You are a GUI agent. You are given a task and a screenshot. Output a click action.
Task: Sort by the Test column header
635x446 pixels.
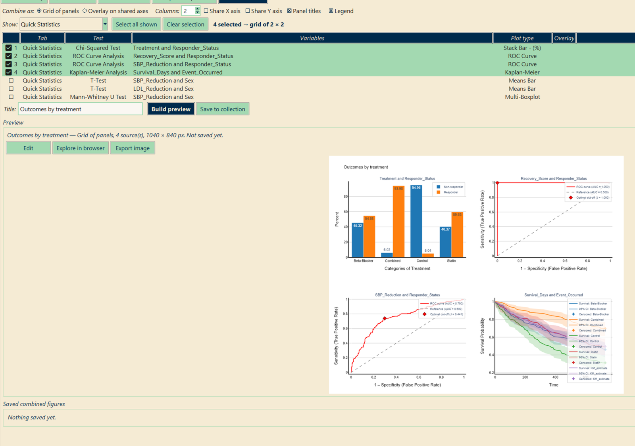tap(98, 38)
